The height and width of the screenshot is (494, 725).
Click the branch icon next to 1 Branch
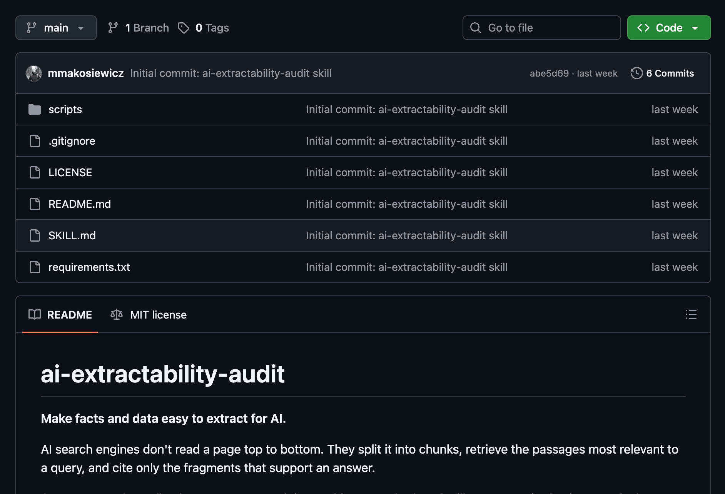point(113,28)
